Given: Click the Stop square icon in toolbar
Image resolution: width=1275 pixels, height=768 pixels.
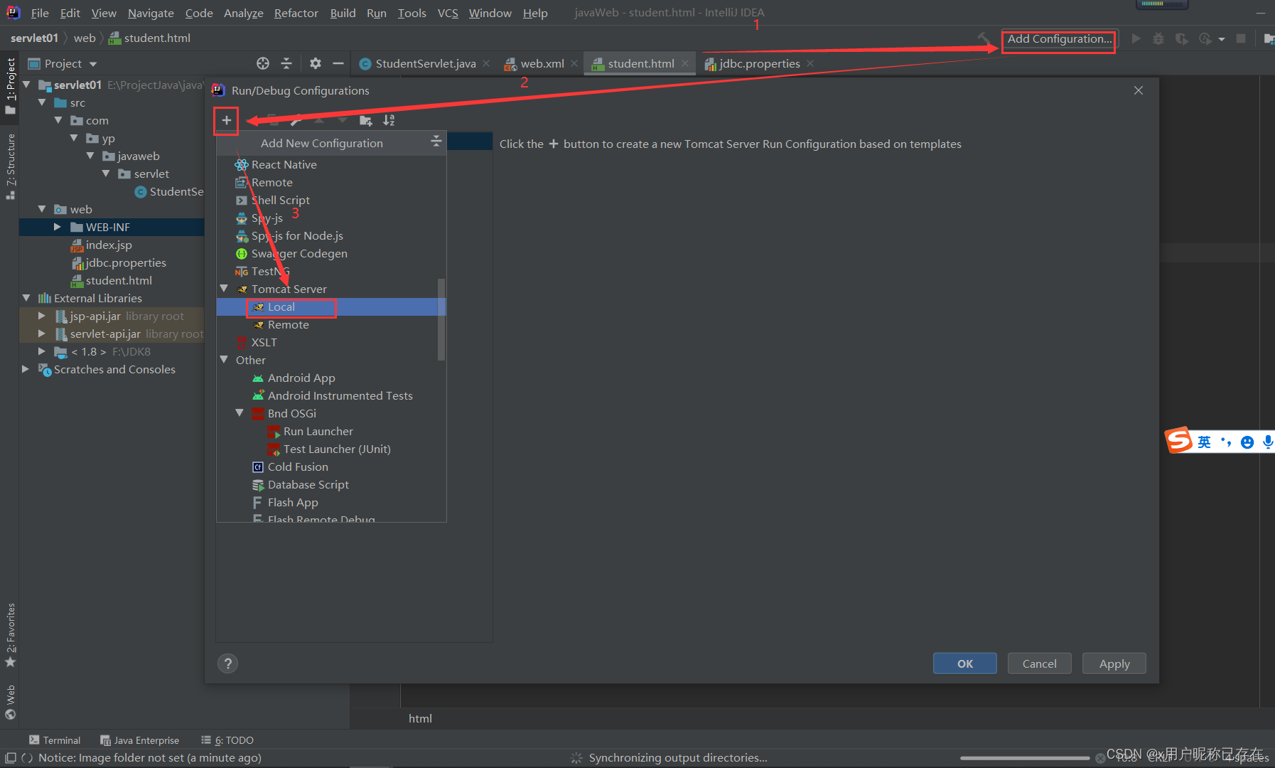Looking at the screenshot, I should pyautogui.click(x=1241, y=38).
